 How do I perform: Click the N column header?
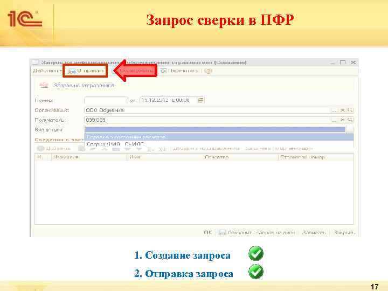coord(43,157)
